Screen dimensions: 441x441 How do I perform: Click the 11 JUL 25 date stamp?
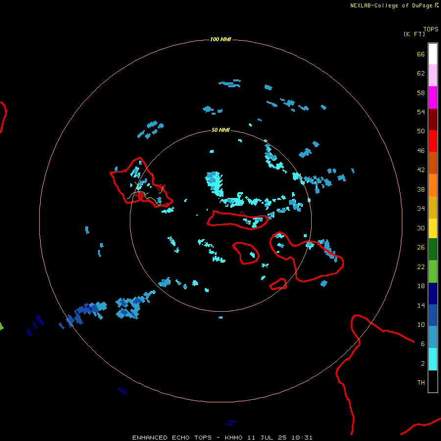point(267,438)
